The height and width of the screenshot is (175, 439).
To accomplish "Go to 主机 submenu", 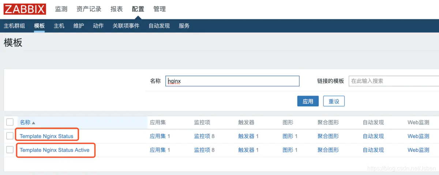I will pyautogui.click(x=59, y=26).
